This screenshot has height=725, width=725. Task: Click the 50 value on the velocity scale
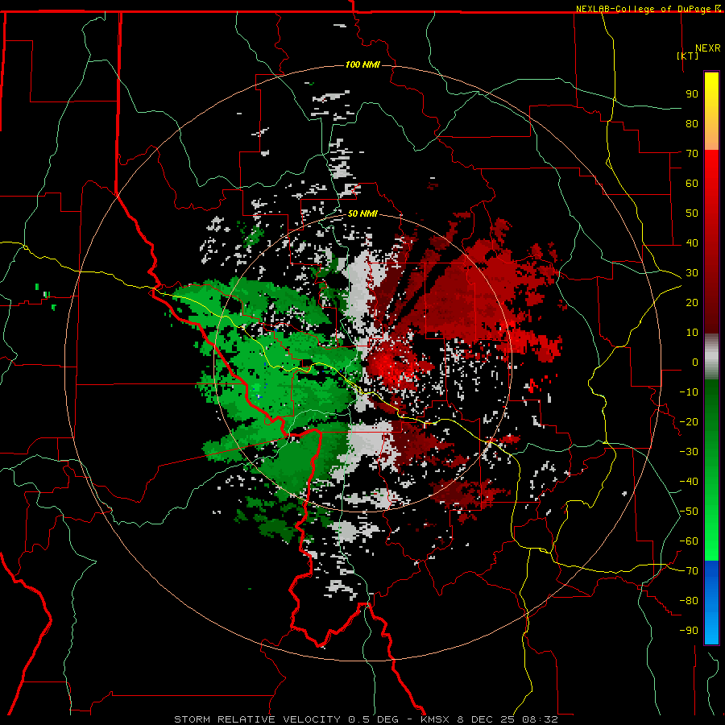[692, 213]
